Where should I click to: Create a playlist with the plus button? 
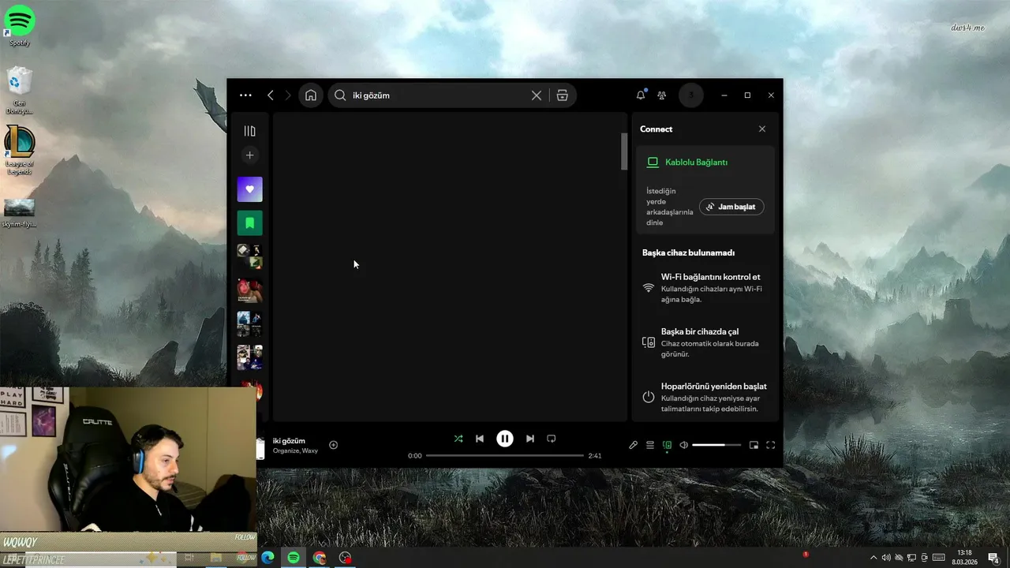click(x=250, y=155)
